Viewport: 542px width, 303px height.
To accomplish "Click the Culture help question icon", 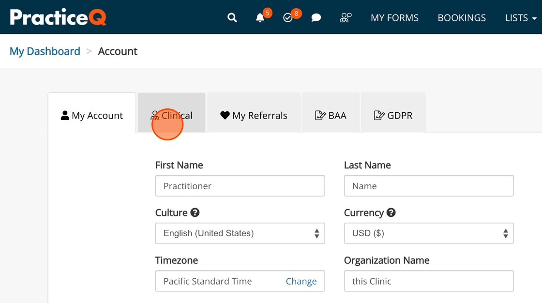I will pyautogui.click(x=195, y=212).
